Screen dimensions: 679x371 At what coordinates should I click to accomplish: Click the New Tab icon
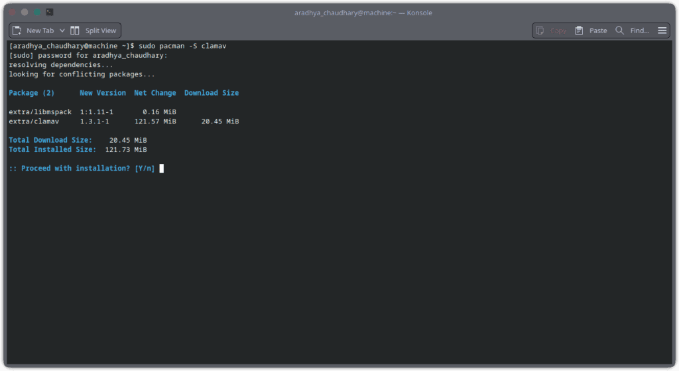coord(17,31)
